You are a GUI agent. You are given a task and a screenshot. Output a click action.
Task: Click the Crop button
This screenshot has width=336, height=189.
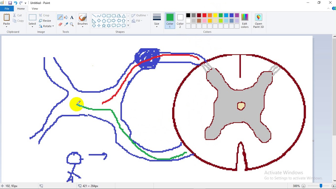(x=44, y=15)
